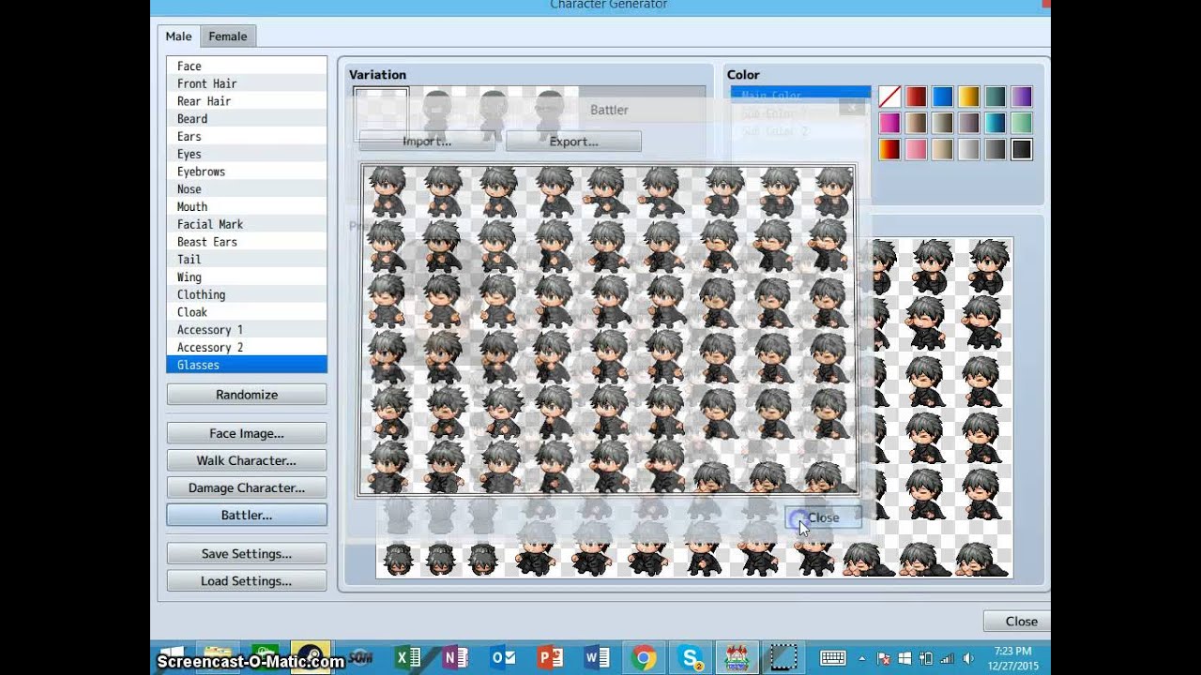Open Steam from the taskbar
The width and height of the screenshot is (1201, 675).
point(311,657)
